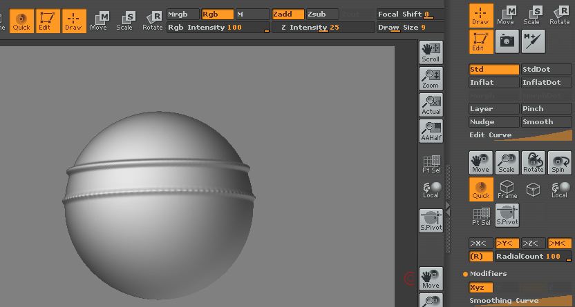Toggle Quick in right panel

(x=481, y=190)
